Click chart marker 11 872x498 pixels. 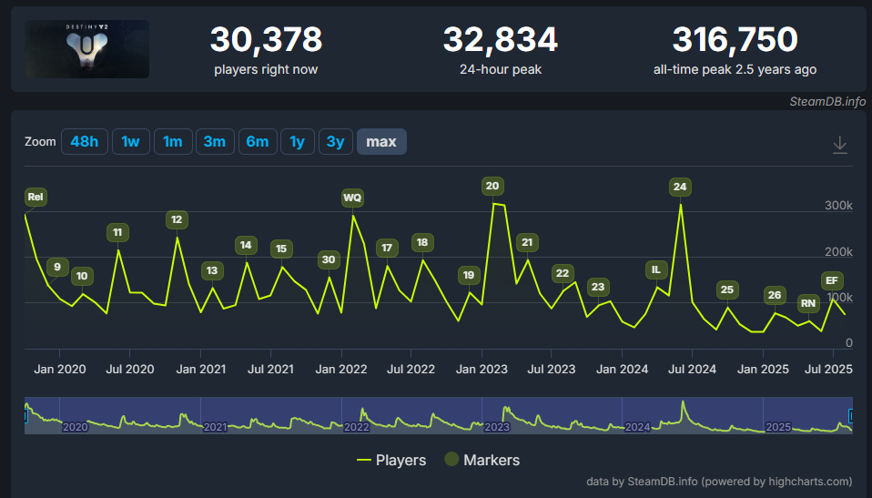pos(117,232)
